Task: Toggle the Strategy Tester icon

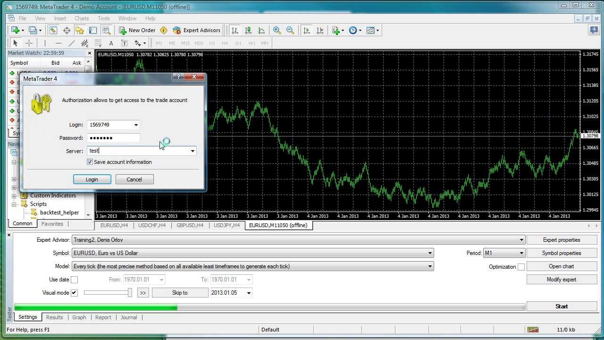Action: point(106,30)
